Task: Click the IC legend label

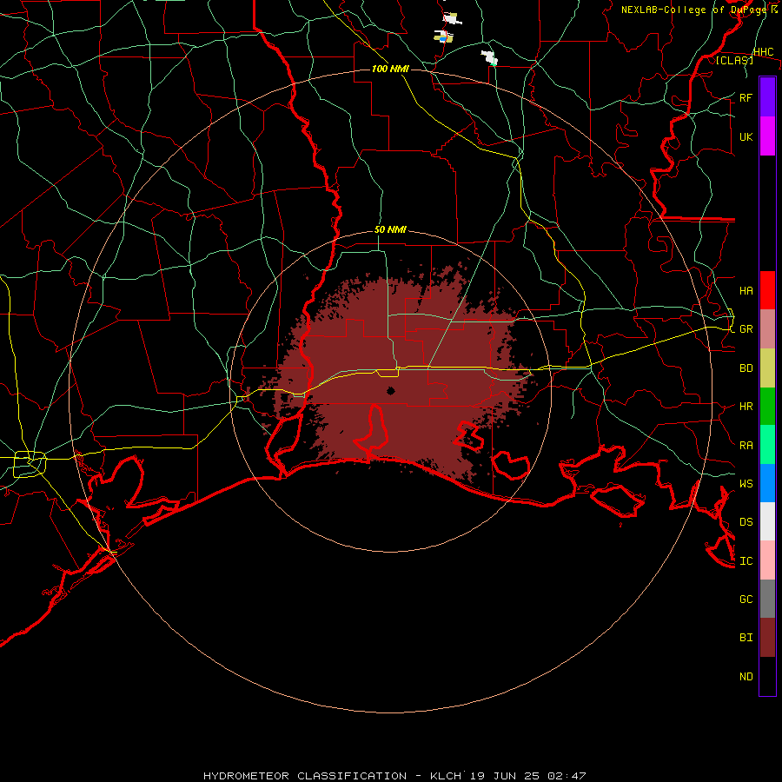Action: click(x=746, y=560)
